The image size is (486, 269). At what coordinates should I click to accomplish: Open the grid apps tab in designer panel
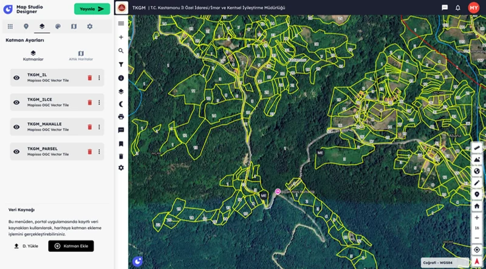point(10,26)
